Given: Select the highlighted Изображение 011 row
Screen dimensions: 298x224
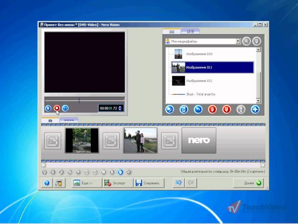Looking at the screenshot, I should tap(212, 67).
